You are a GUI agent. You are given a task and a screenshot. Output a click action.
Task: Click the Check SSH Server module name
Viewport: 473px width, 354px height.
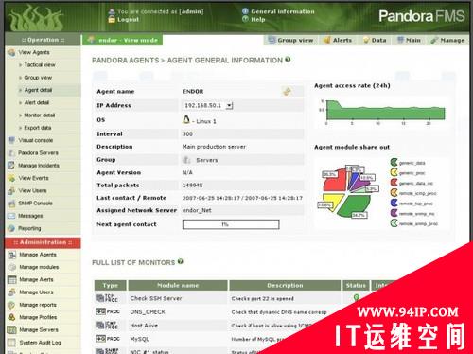click(x=156, y=298)
